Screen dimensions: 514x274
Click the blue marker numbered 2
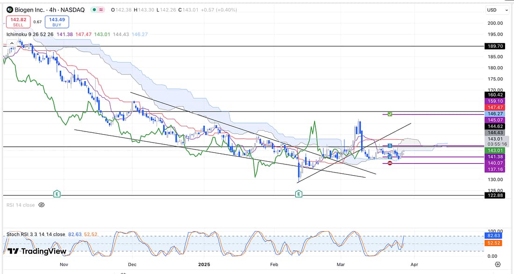[x=390, y=157]
